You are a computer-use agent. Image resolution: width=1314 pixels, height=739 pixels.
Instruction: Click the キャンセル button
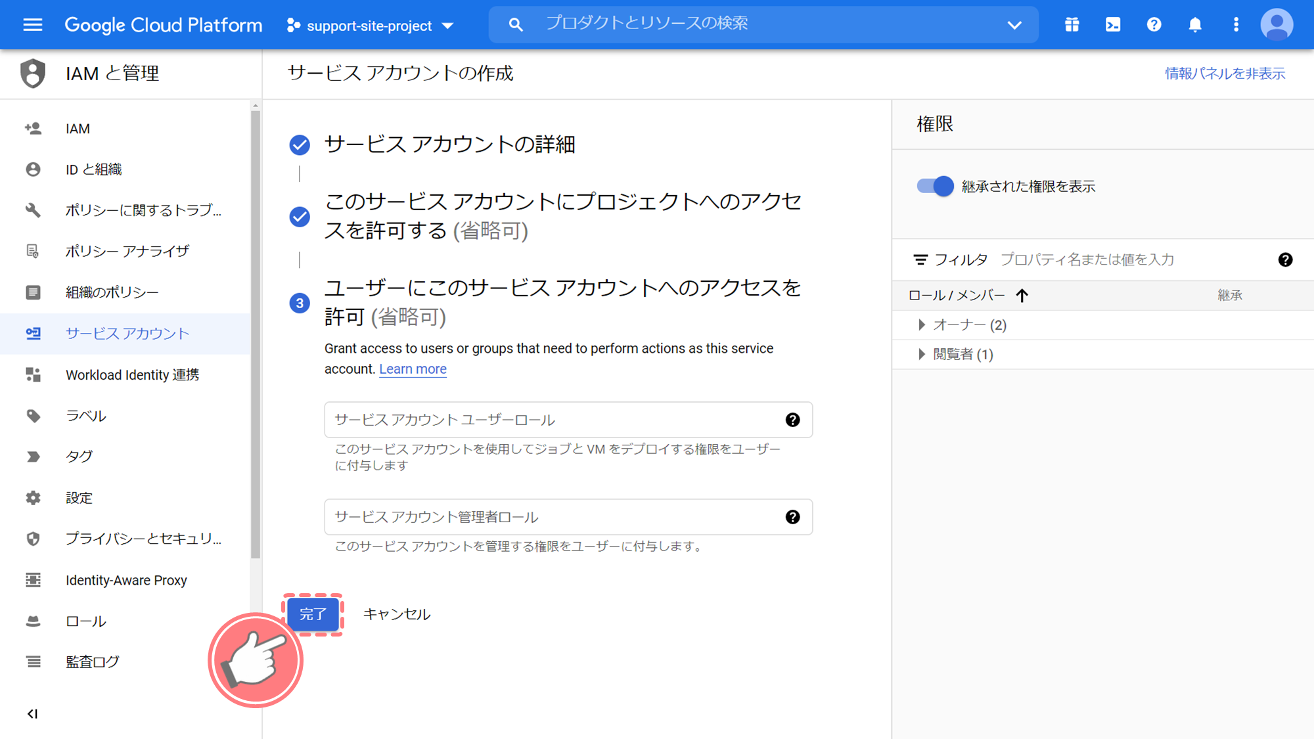point(397,614)
